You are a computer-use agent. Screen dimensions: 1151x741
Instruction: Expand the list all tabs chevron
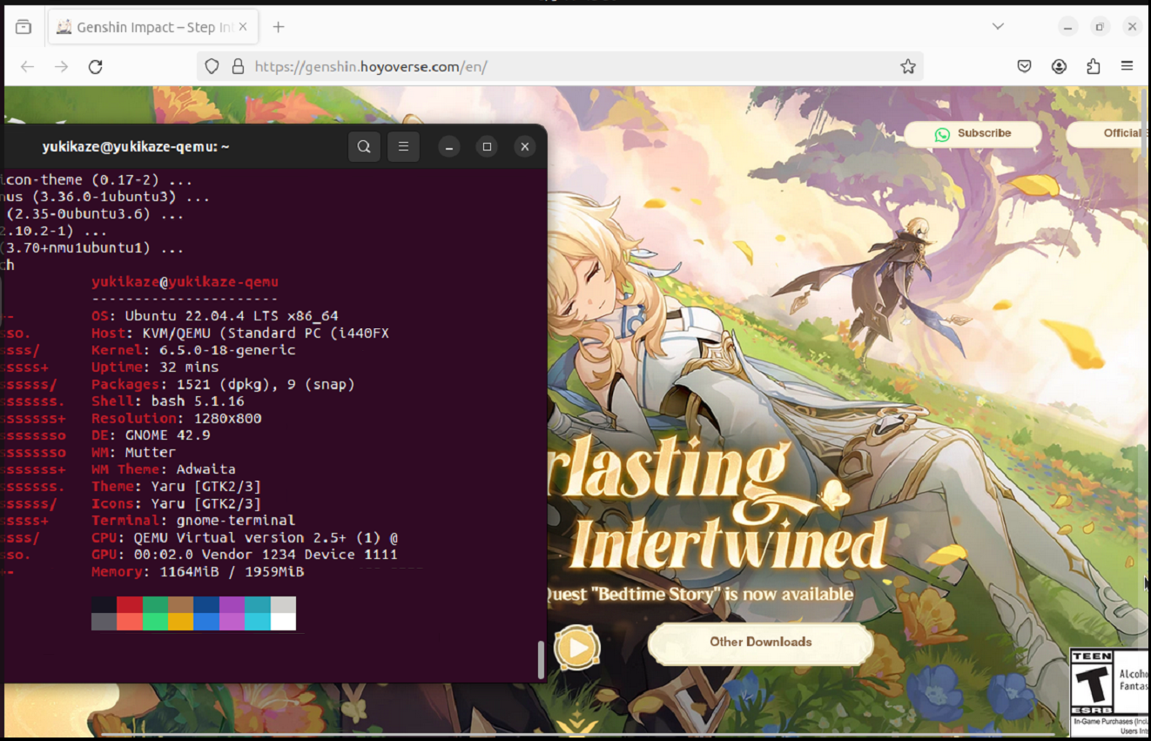[999, 27]
